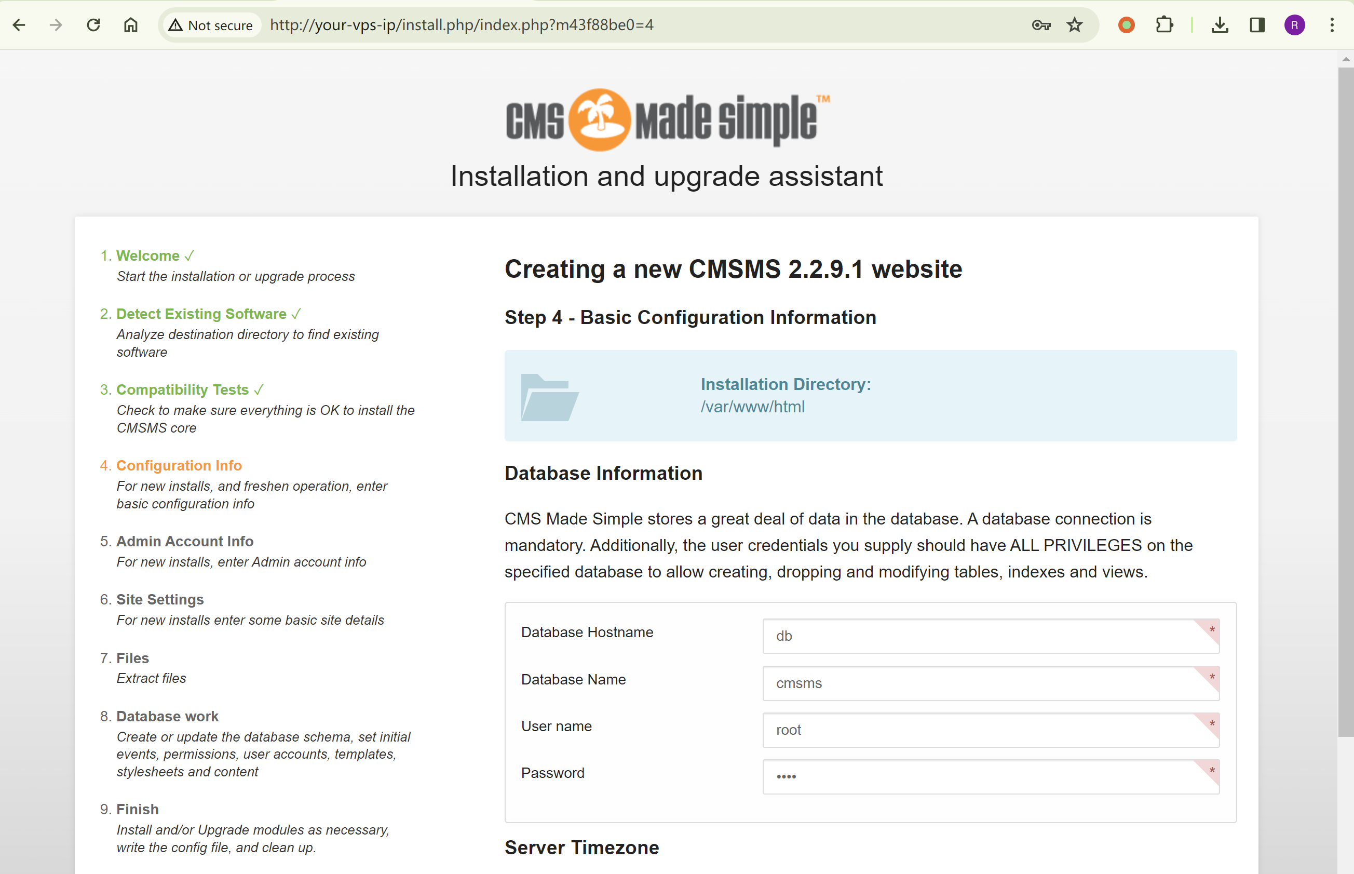This screenshot has height=874, width=1354.
Task: Open the extensions puzzle icon
Action: (x=1164, y=25)
